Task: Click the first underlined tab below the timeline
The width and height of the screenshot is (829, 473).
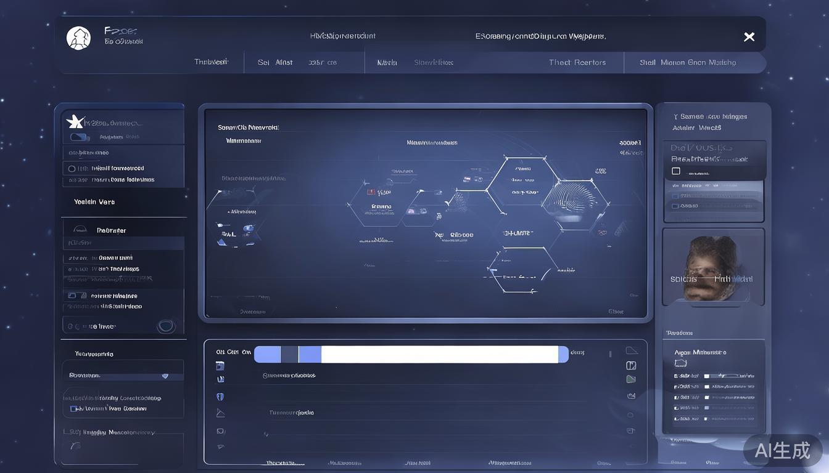Action: click(x=285, y=462)
